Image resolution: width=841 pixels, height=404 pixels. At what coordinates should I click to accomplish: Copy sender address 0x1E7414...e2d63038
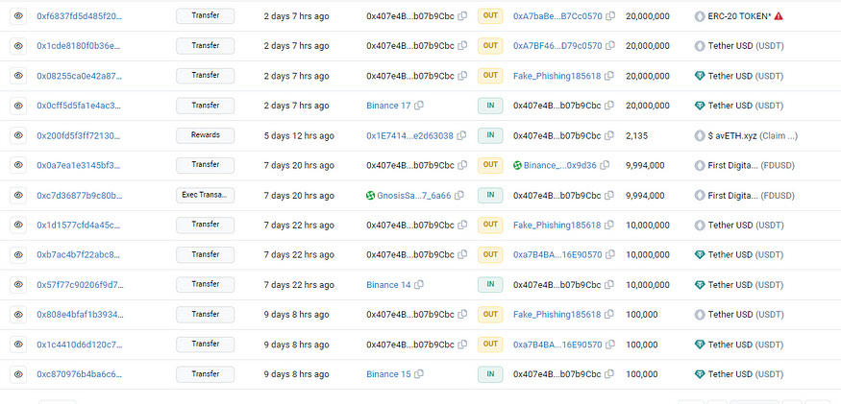[461, 135]
